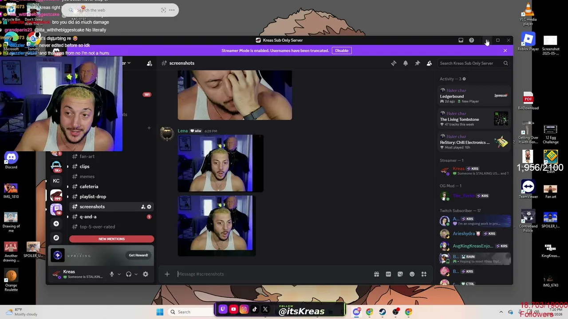Open the send gift icon in message bar
This screenshot has width=568, height=319.
click(376, 274)
